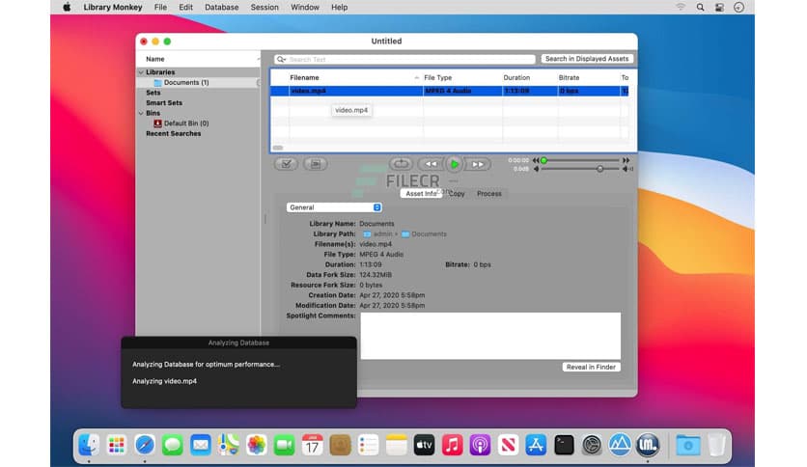Open the General info category dropdown
Viewport: 807px width, 467px height.
(334, 207)
